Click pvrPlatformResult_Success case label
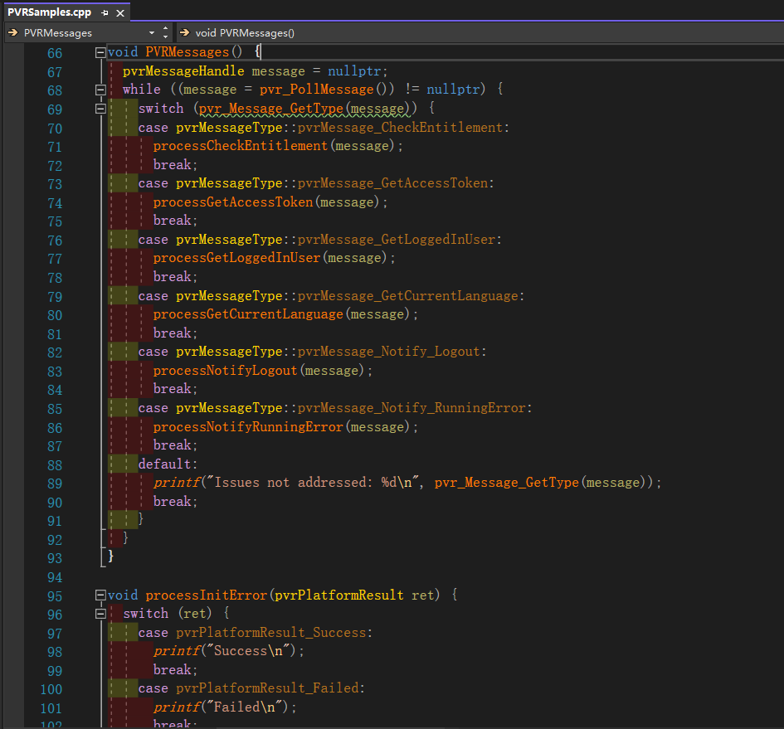 tap(271, 633)
